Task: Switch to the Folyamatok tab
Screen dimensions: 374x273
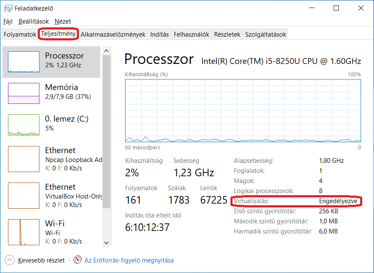Action: click(20, 34)
